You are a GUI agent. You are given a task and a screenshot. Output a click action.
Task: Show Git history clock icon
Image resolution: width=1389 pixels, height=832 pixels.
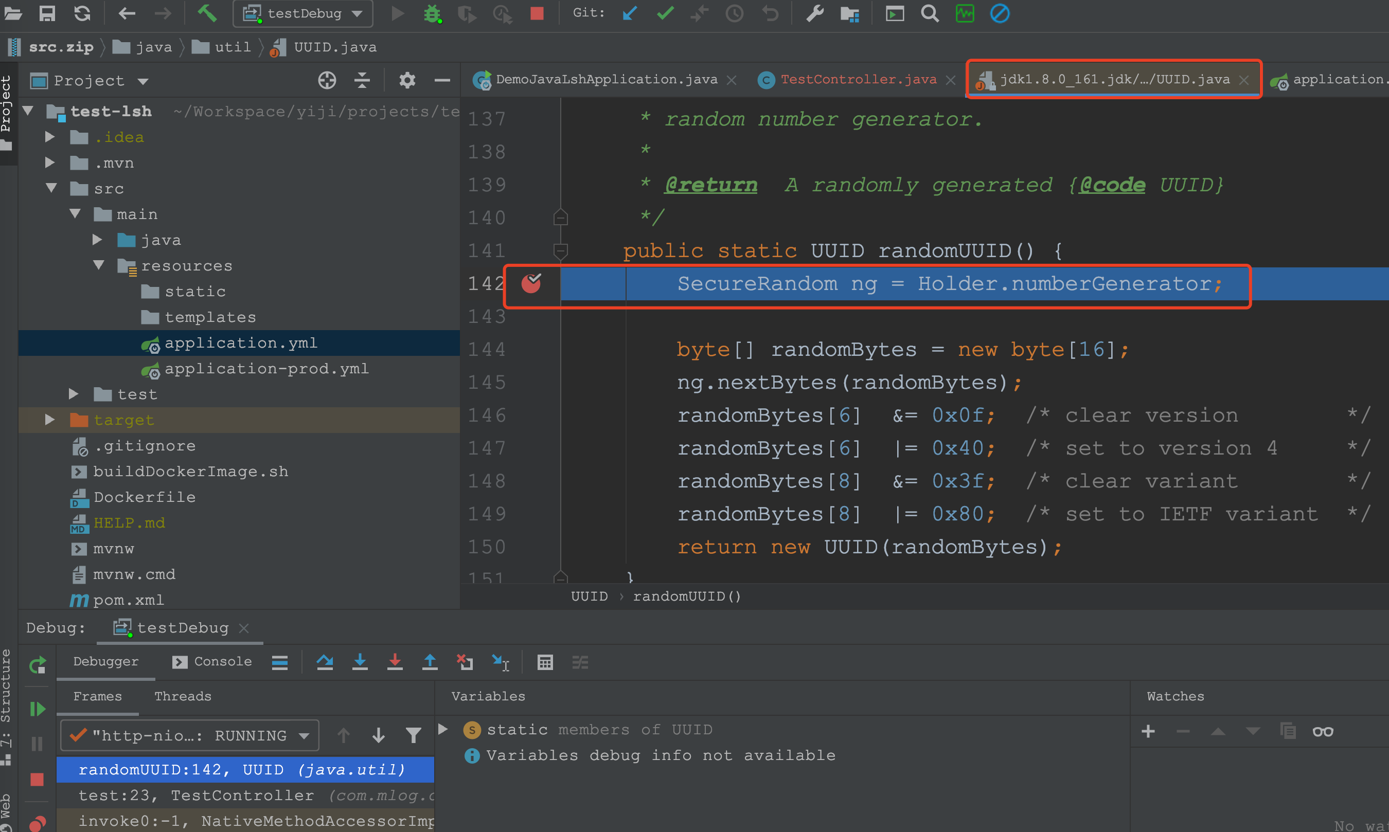[734, 13]
